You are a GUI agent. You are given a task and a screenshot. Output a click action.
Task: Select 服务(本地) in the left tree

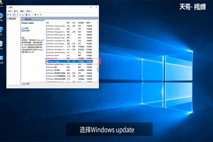coord(12,18)
